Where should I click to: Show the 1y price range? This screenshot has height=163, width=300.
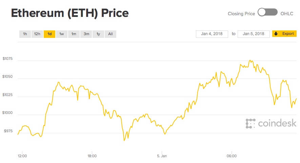click(98, 34)
